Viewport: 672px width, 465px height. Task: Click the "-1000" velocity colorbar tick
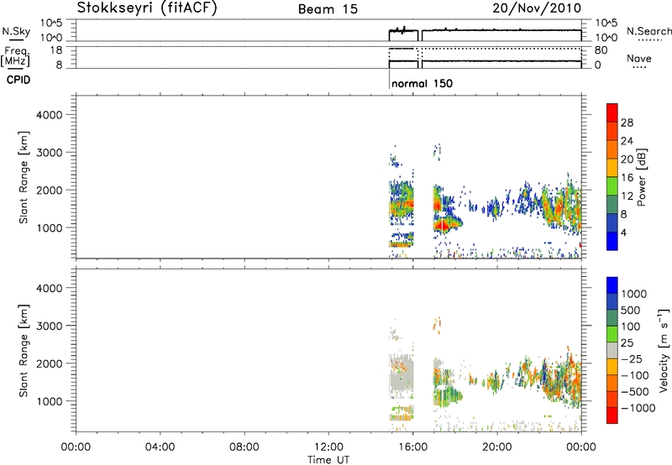[638, 408]
